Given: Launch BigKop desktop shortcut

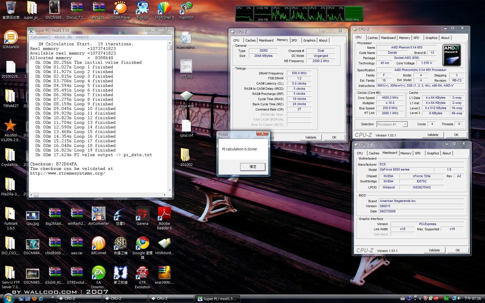Looking at the screenshot, I should click(x=142, y=10).
